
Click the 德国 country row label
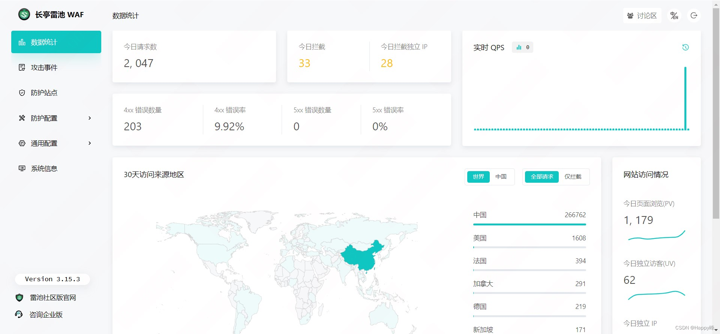coord(480,307)
